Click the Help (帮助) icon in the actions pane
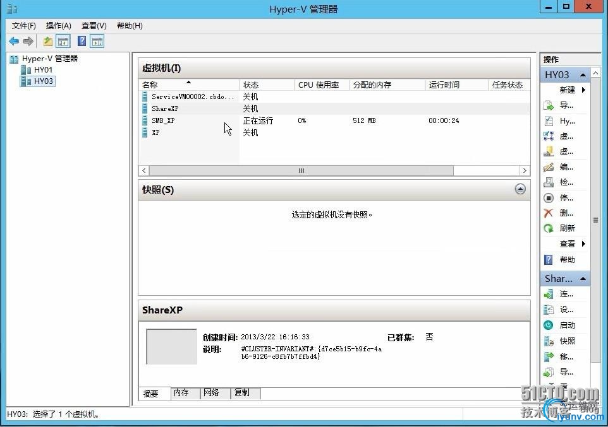Screen dimensions: 608x427 549,260
